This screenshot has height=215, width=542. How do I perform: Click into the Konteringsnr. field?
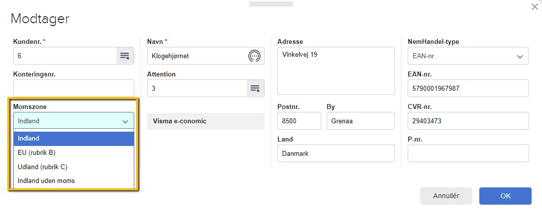pos(74,88)
